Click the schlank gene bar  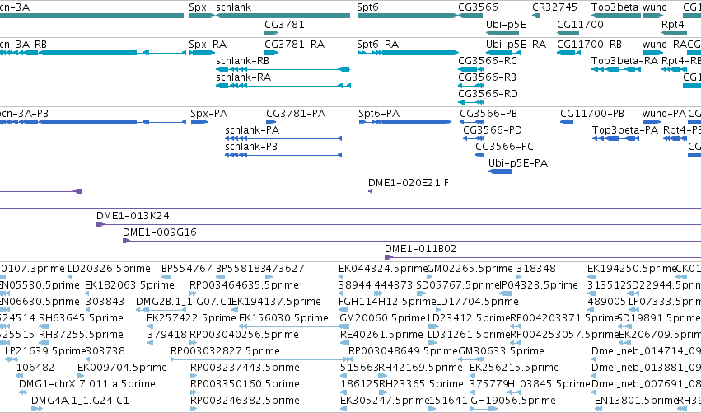click(283, 16)
